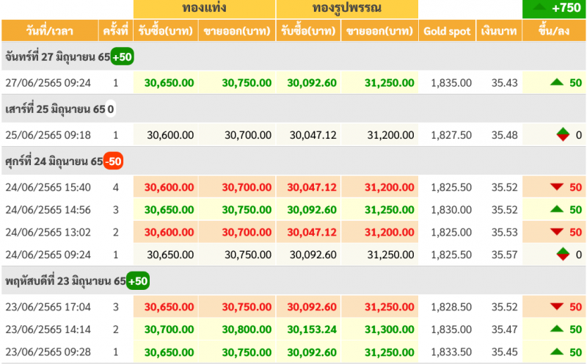Click the green +50 badge beside จันทร์ที่ 27 มิถุนายน 65

[122, 57]
